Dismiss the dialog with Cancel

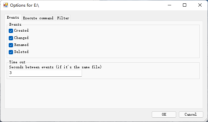click(x=191, y=114)
